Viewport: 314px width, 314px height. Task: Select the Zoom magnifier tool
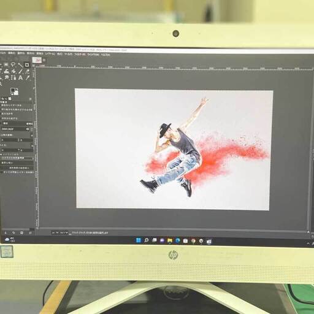(1, 83)
